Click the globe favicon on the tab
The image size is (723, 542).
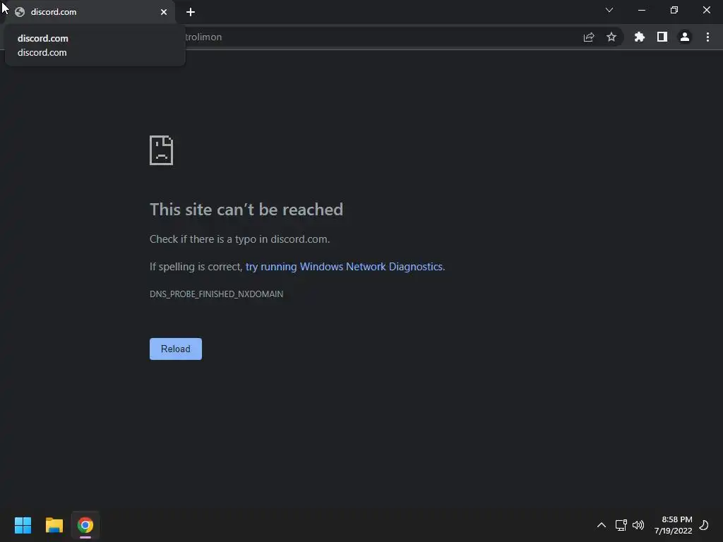point(19,12)
